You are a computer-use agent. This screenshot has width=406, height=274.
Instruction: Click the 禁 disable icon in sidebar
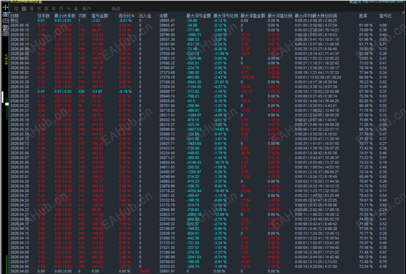pos(5,27)
